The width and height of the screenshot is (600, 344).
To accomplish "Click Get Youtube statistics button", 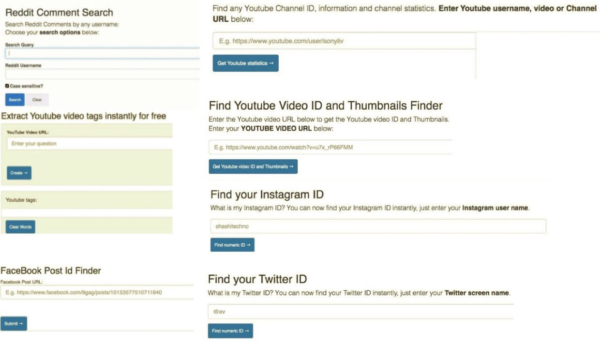I will click(x=246, y=63).
